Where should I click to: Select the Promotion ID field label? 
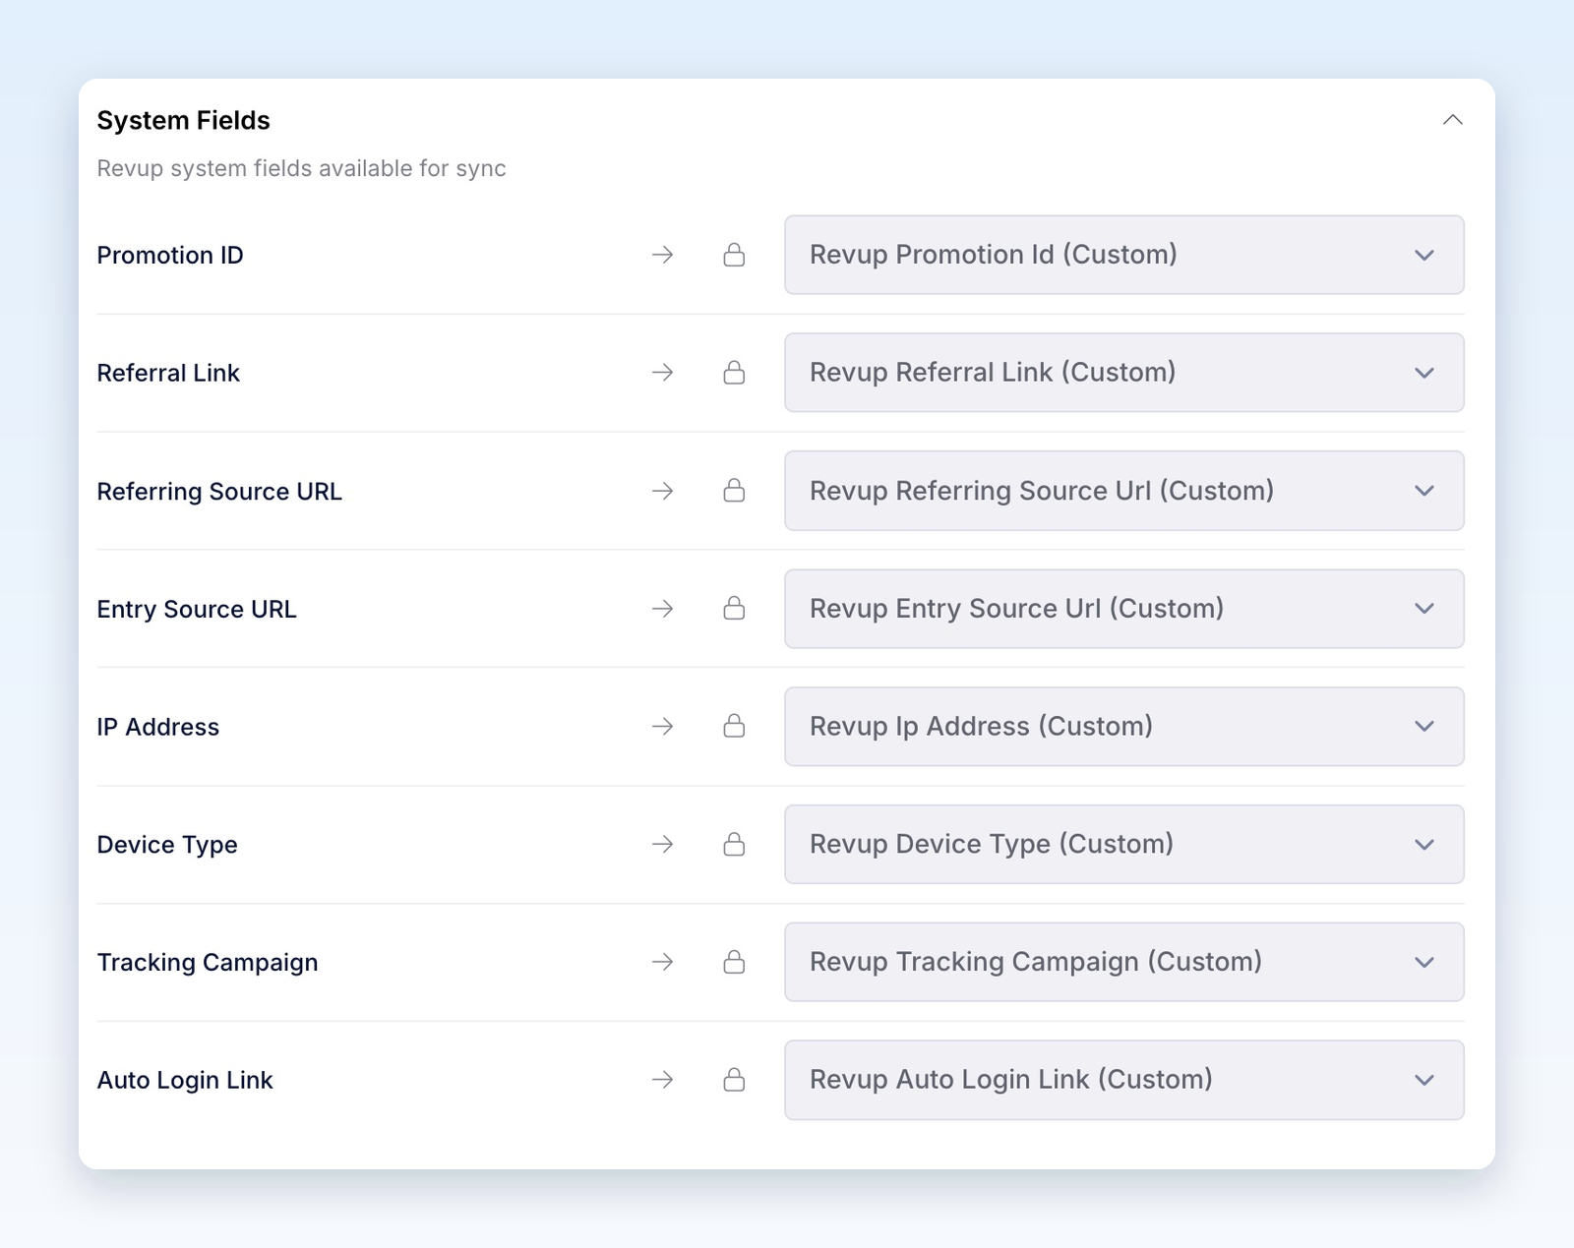pos(170,255)
